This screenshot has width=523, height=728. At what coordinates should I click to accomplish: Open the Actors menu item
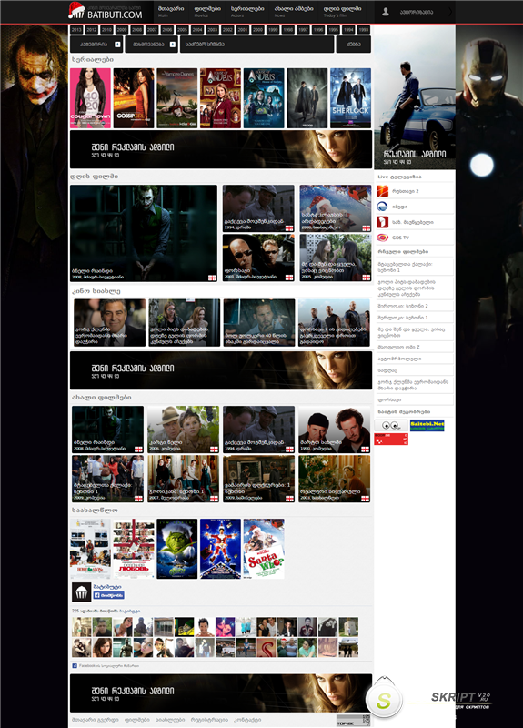[x=247, y=12]
